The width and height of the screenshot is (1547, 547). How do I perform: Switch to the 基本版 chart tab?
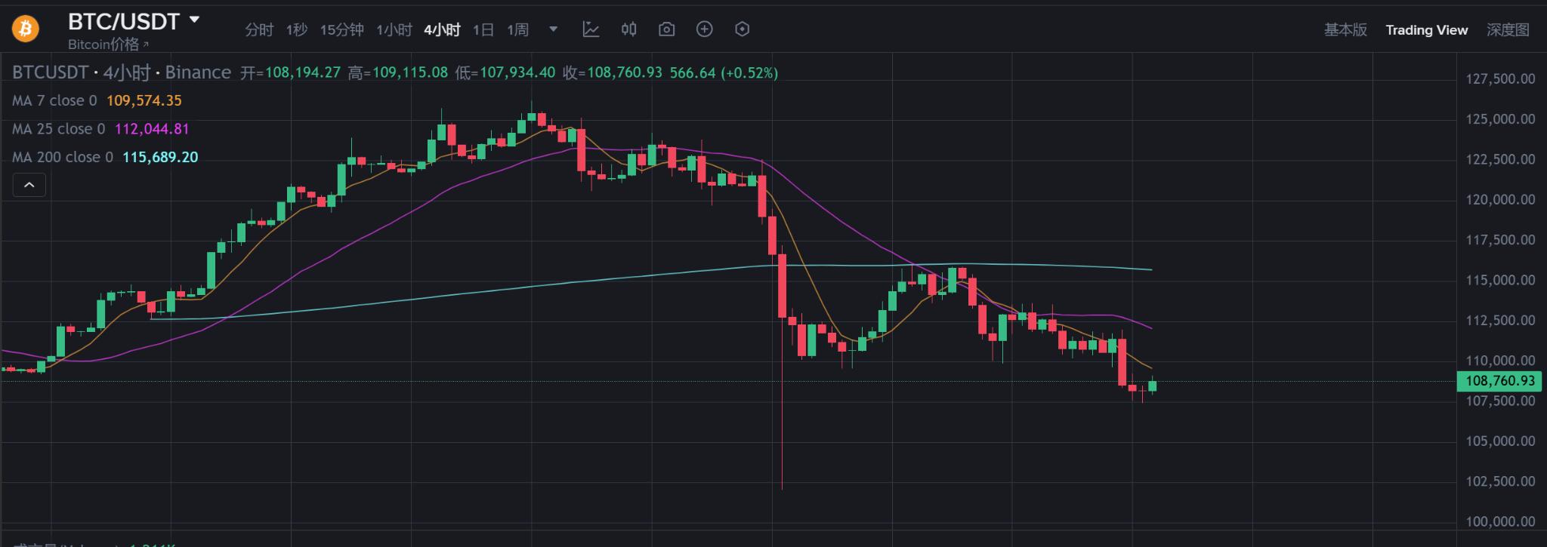tap(1345, 30)
